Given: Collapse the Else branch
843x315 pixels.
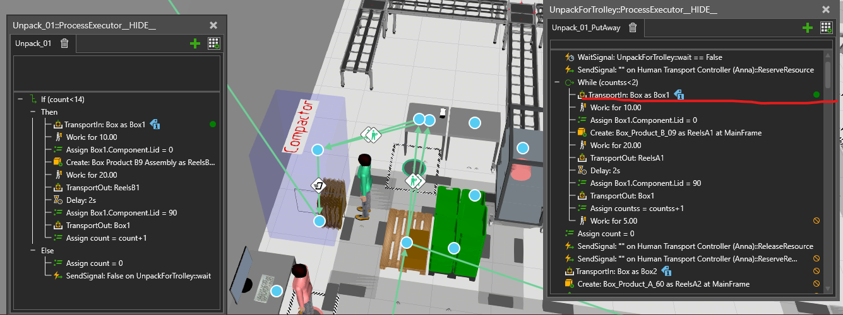Looking at the screenshot, I should [33, 251].
